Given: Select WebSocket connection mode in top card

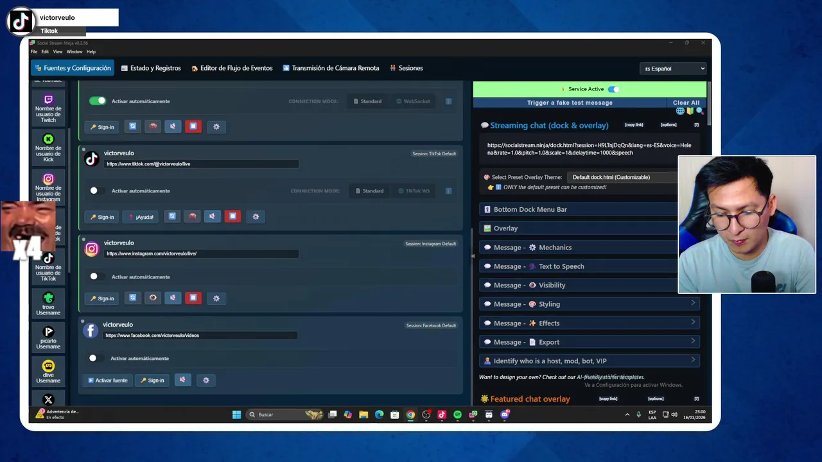Looking at the screenshot, I should 413,101.
